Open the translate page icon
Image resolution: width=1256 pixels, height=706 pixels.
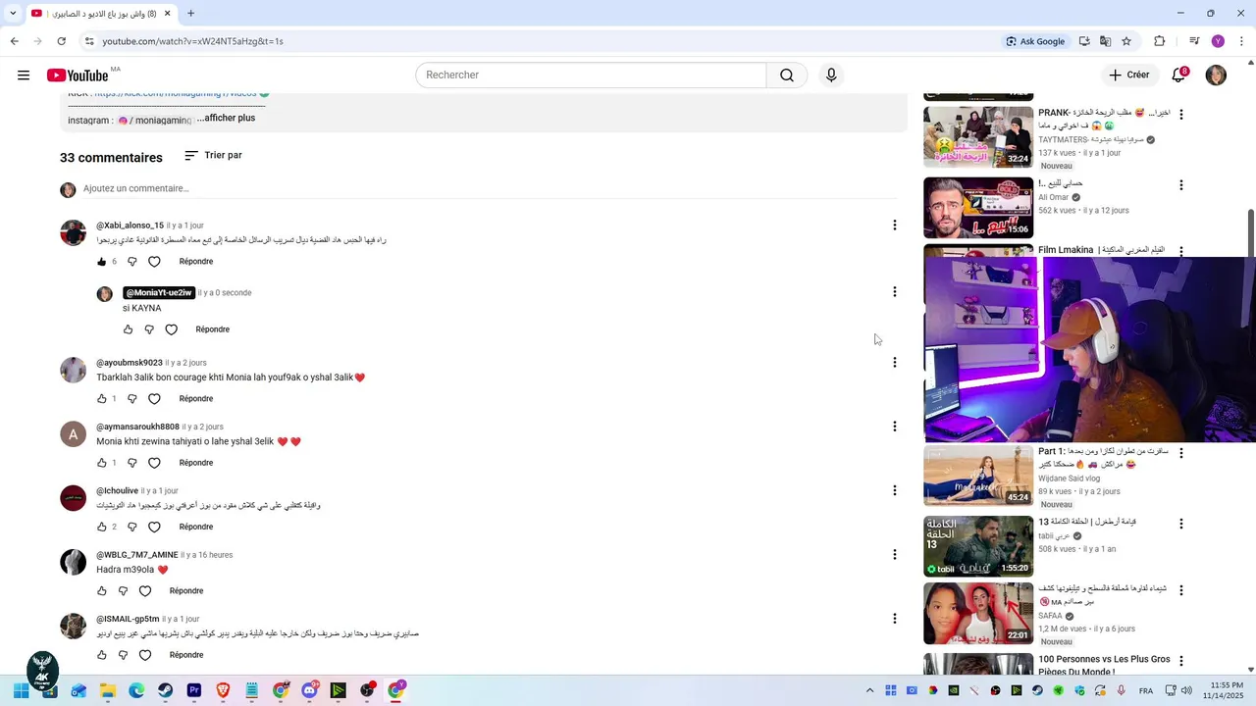point(1105,41)
